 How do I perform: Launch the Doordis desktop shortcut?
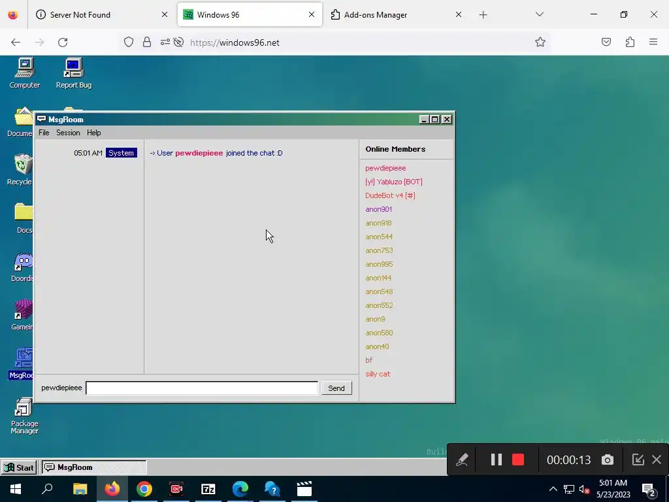tap(22, 267)
